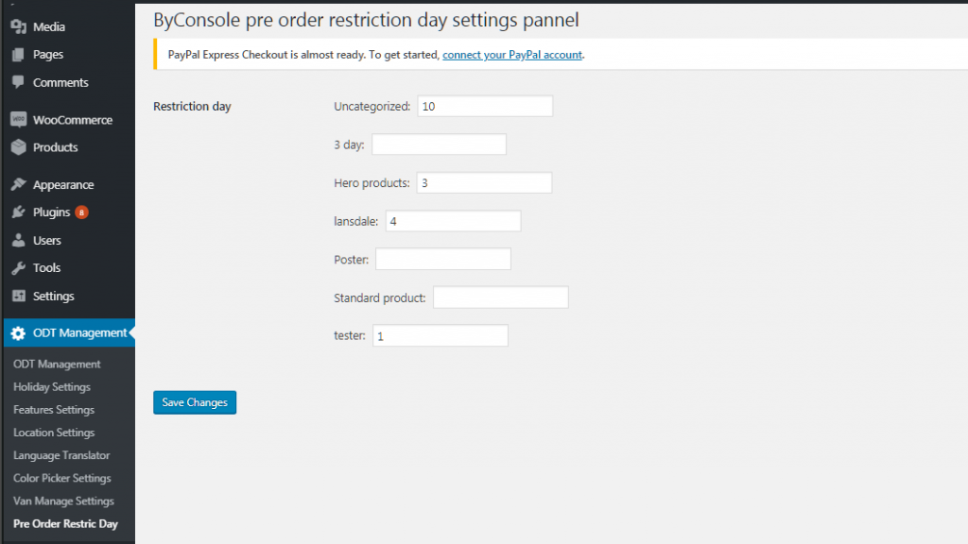The image size is (968, 544).
Task: Click the ODT Management gear icon
Action: pos(18,333)
